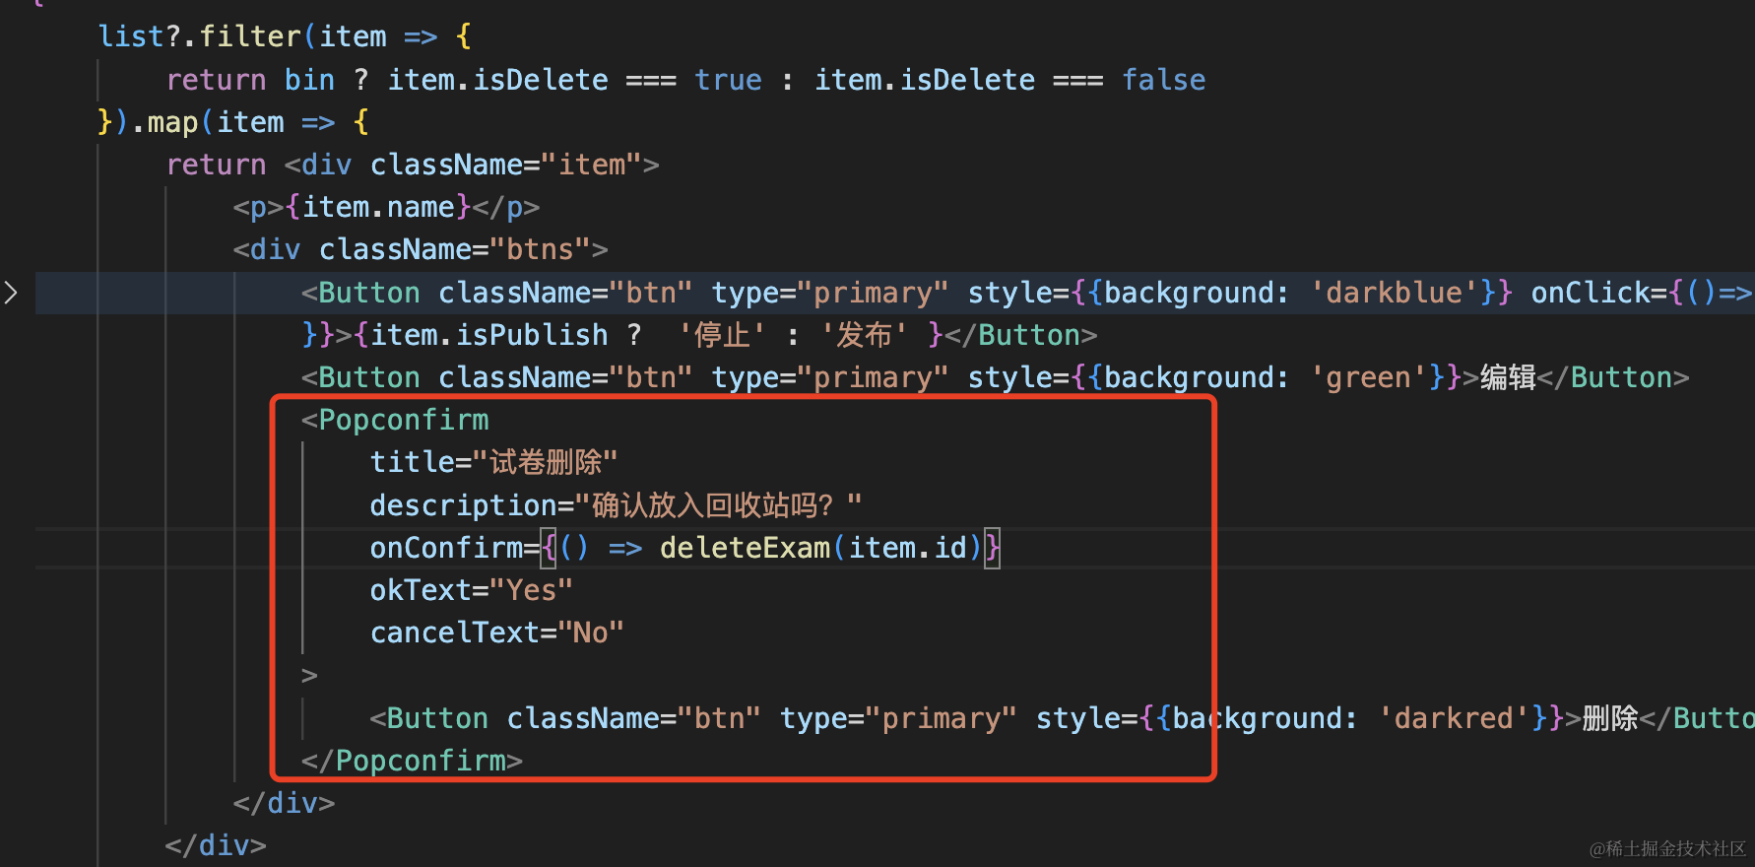Click the {item.name} expression
Image resolution: width=1755 pixels, height=867 pixels.
pos(378,208)
